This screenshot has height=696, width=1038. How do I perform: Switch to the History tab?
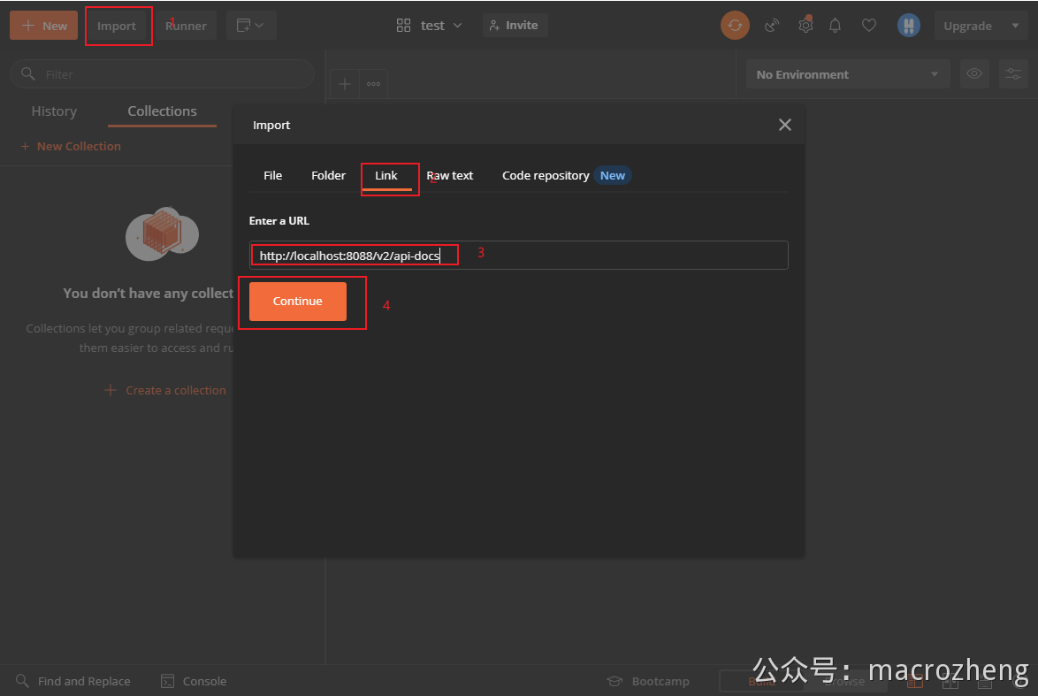(x=54, y=111)
